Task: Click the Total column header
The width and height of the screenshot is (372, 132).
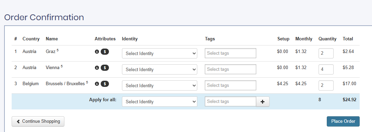Action: pos(348,39)
